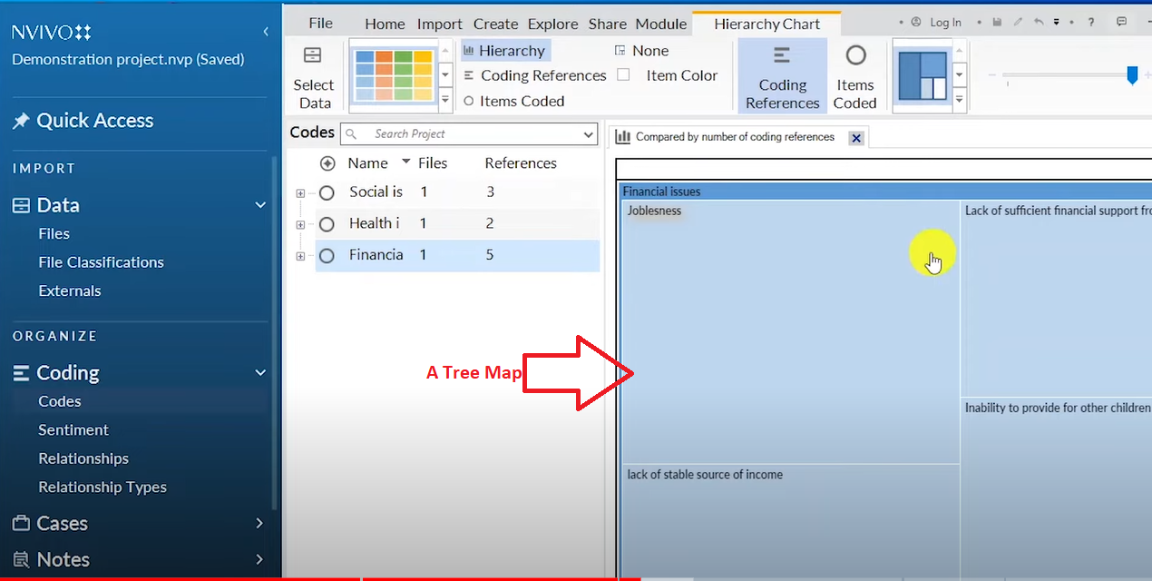This screenshot has width=1152, height=581.
Task: Click the add-column plus circle icon
Action: (x=327, y=163)
